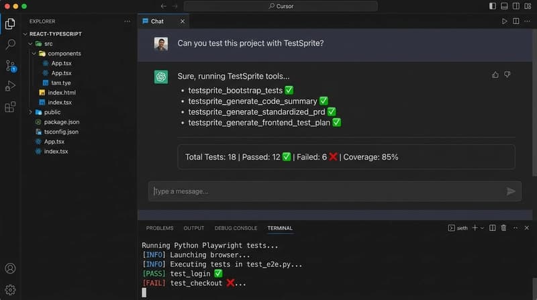Open tsconfig.json file
The width and height of the screenshot is (537, 300).
(x=57, y=132)
